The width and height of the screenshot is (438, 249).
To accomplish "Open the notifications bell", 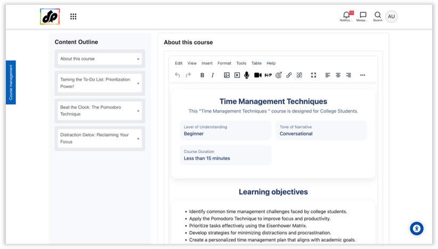I will [x=346, y=16].
